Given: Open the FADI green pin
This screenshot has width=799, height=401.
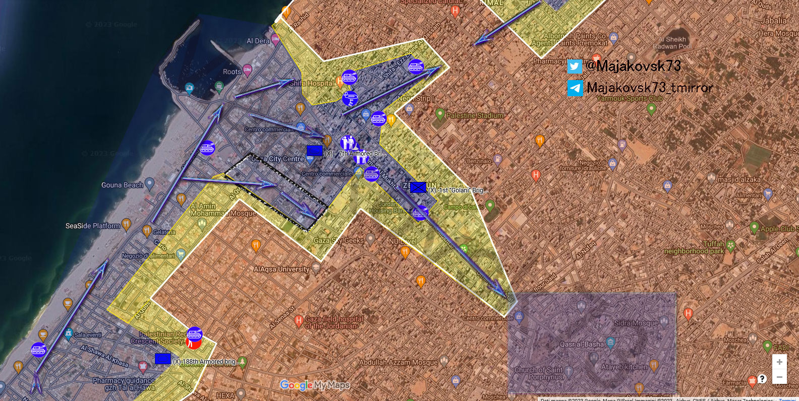Looking at the screenshot, I should 768,347.
